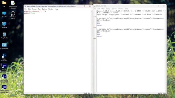Click the second RESTART line in shell
This screenshot has width=175, height=98.
click(x=130, y=30)
